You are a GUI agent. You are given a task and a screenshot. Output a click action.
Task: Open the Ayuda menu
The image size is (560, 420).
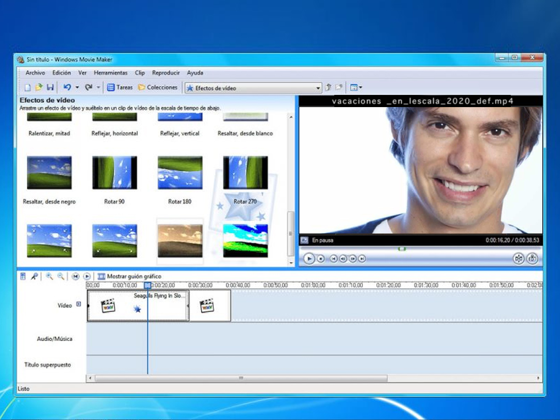[x=195, y=73]
